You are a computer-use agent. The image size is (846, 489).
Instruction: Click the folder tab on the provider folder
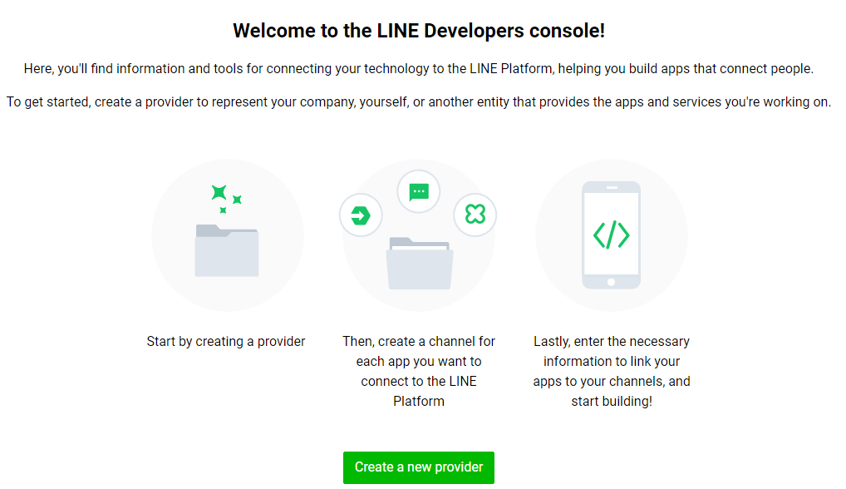click(212, 230)
